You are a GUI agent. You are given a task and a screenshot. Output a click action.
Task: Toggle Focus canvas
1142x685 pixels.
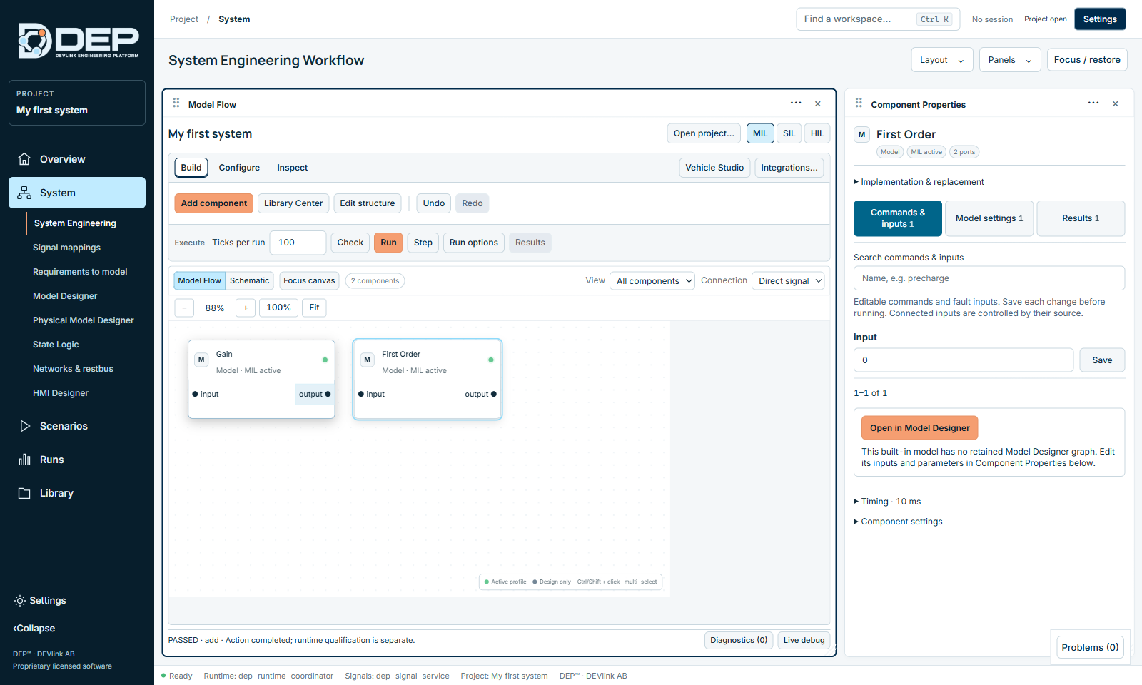309,280
